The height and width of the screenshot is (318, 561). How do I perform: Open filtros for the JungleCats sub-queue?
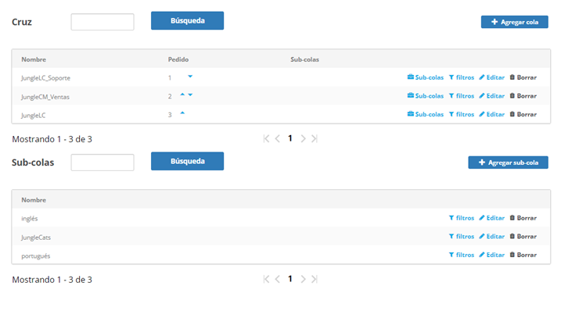462,237
